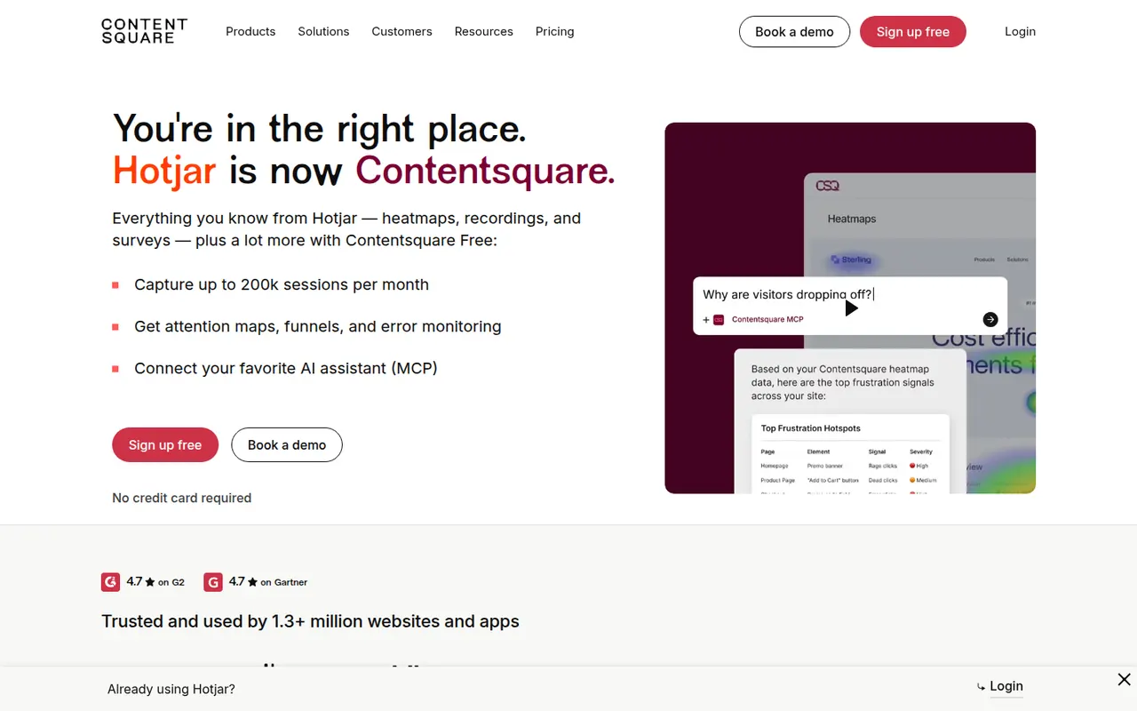Click the Why are visitors dropping off prompt
Screen dimensions: 1137x711
coord(788,294)
